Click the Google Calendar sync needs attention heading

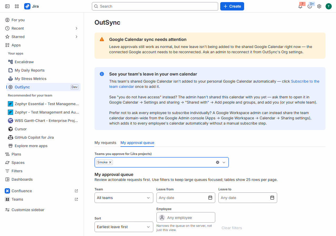(x=148, y=40)
